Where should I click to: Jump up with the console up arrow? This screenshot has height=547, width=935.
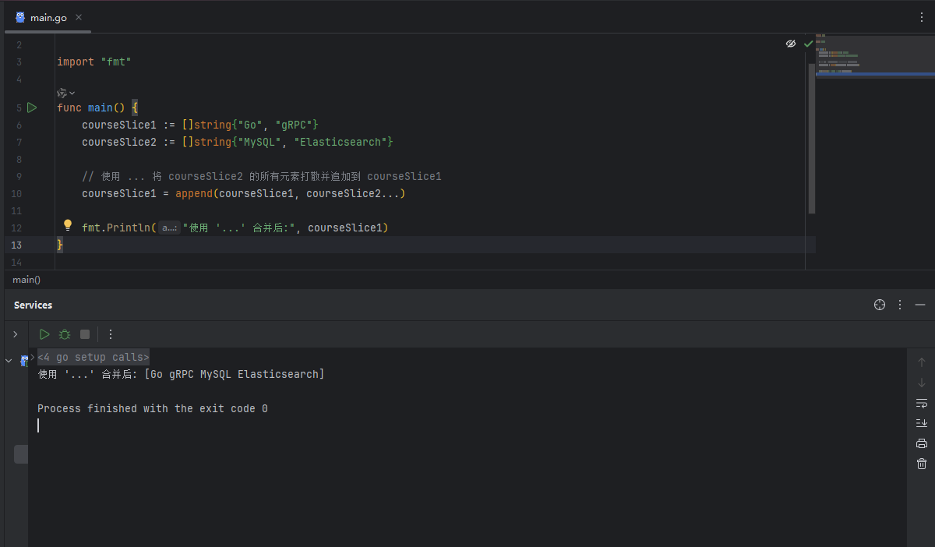(922, 362)
